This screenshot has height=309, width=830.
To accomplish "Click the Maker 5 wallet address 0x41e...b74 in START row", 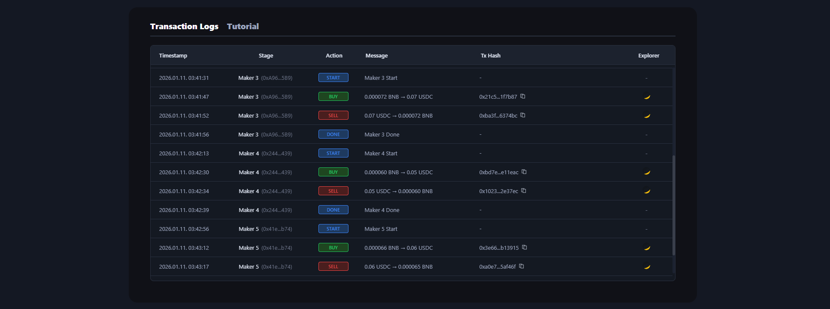I will click(x=277, y=229).
